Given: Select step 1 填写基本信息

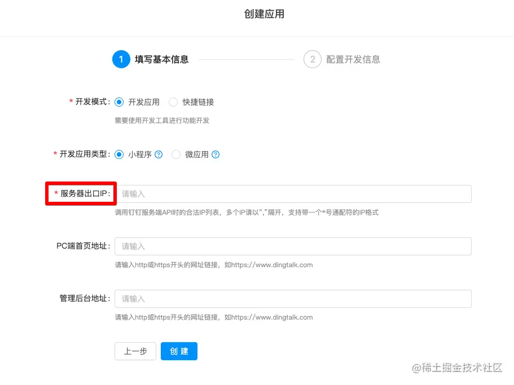Looking at the screenshot, I should click(151, 59).
